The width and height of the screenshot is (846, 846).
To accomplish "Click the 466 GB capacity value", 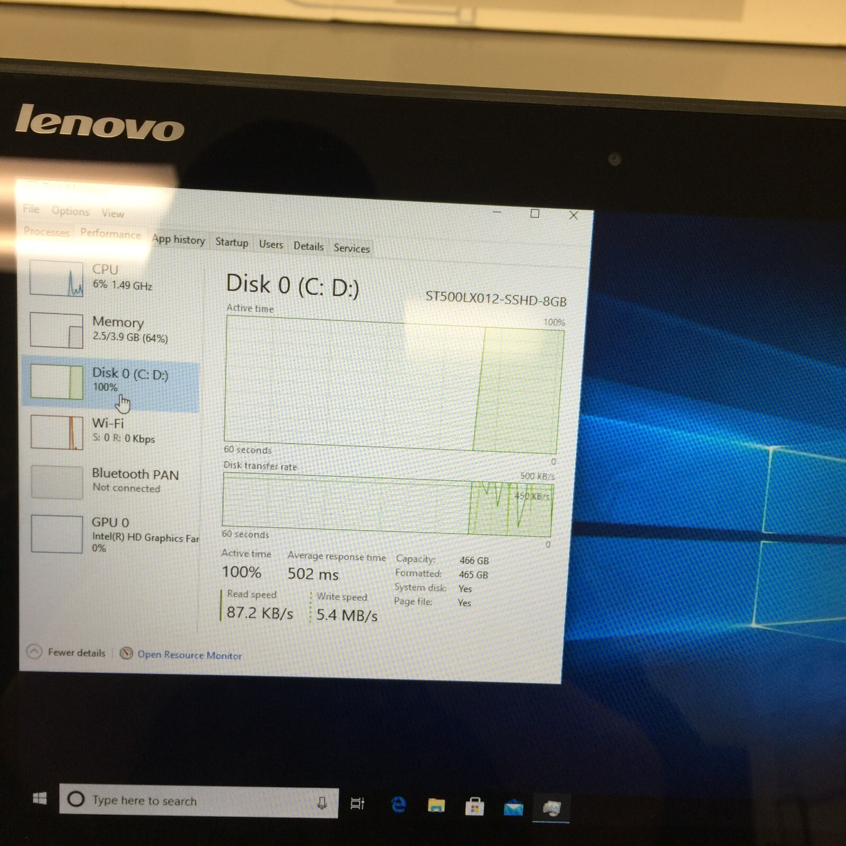I will [474, 560].
